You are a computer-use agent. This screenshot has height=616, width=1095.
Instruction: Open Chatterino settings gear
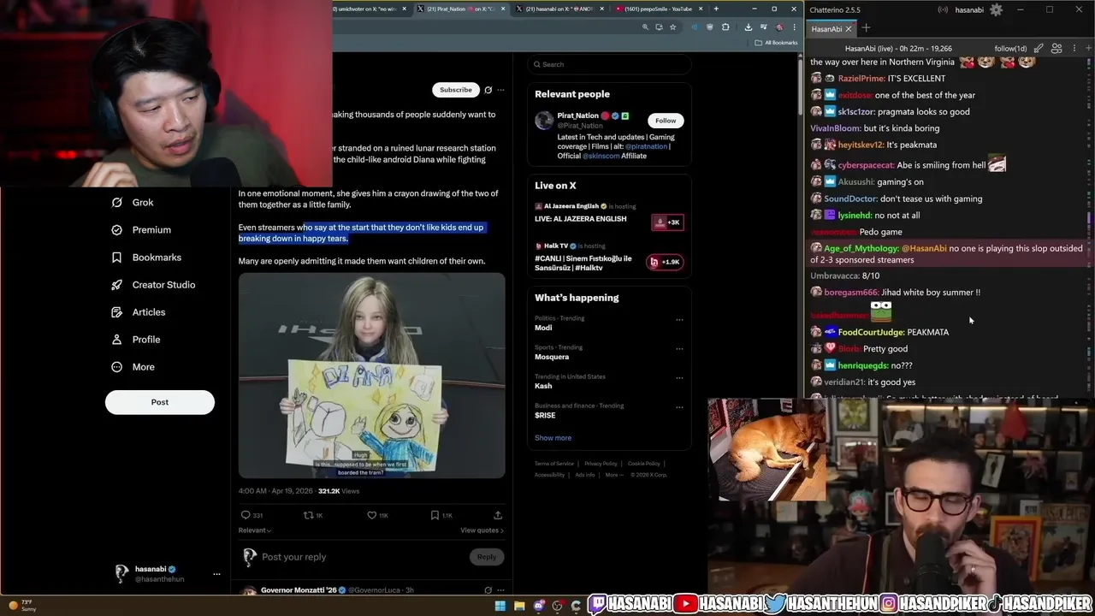pos(996,10)
